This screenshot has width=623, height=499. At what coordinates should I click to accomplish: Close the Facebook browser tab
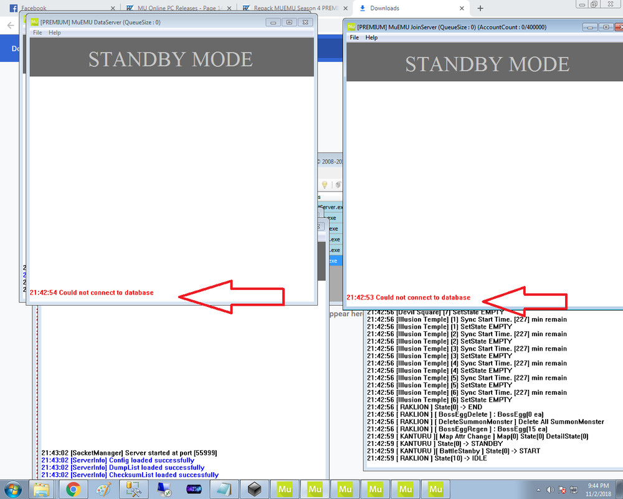click(x=113, y=8)
